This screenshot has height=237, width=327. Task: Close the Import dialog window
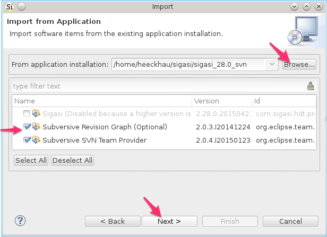coord(319,7)
